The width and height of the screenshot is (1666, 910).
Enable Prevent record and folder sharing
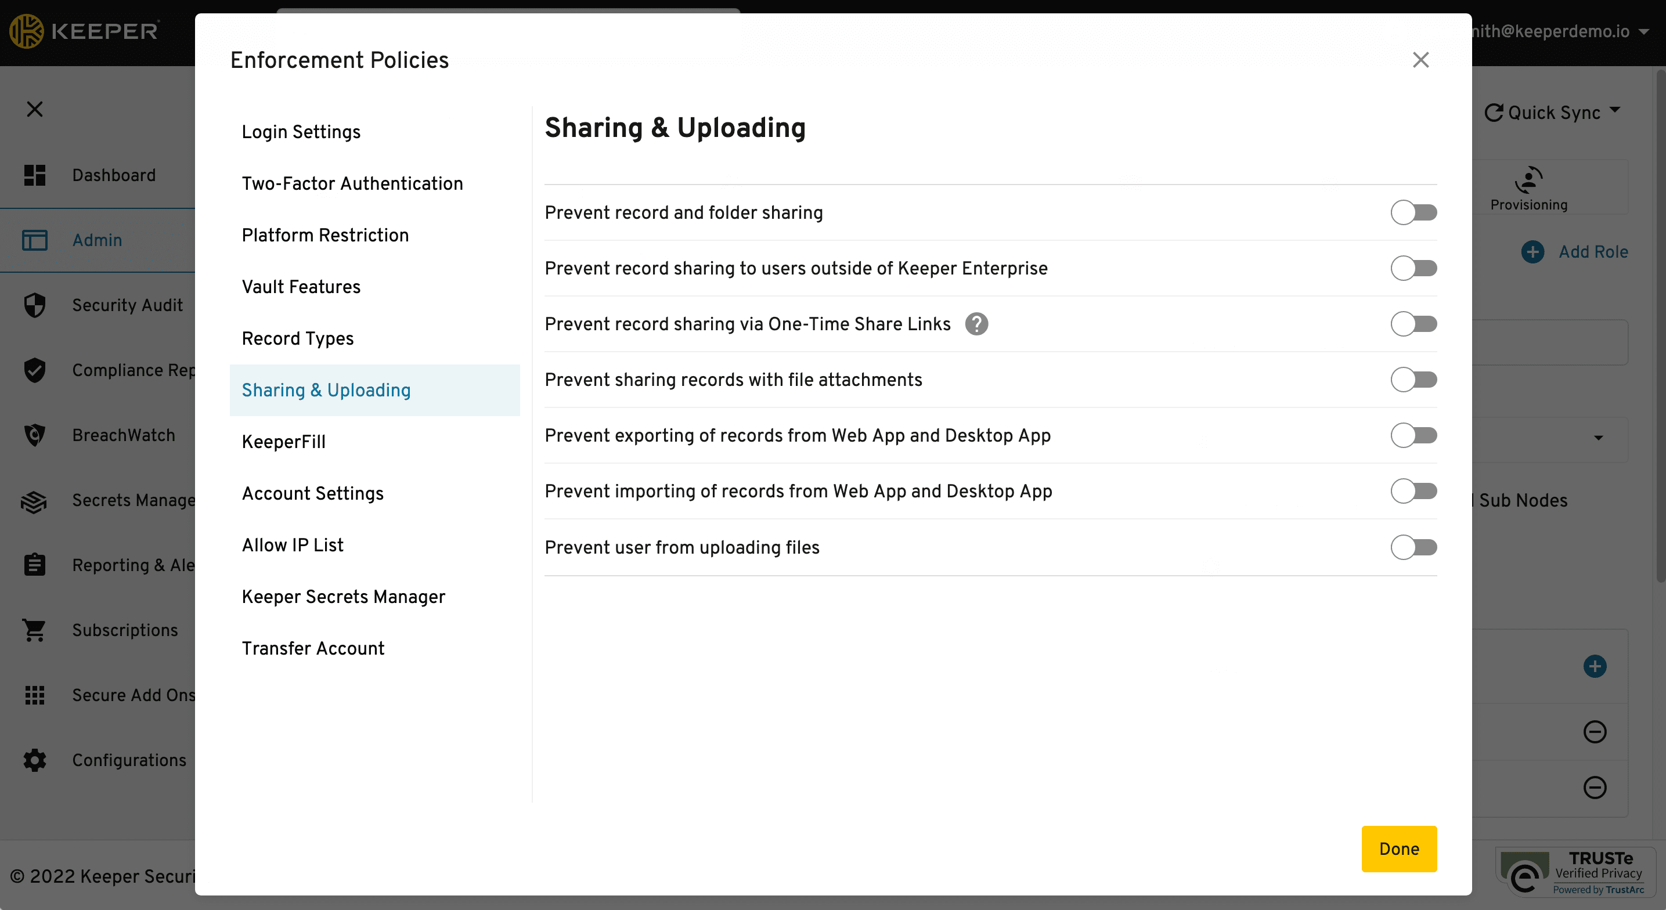[1413, 213]
